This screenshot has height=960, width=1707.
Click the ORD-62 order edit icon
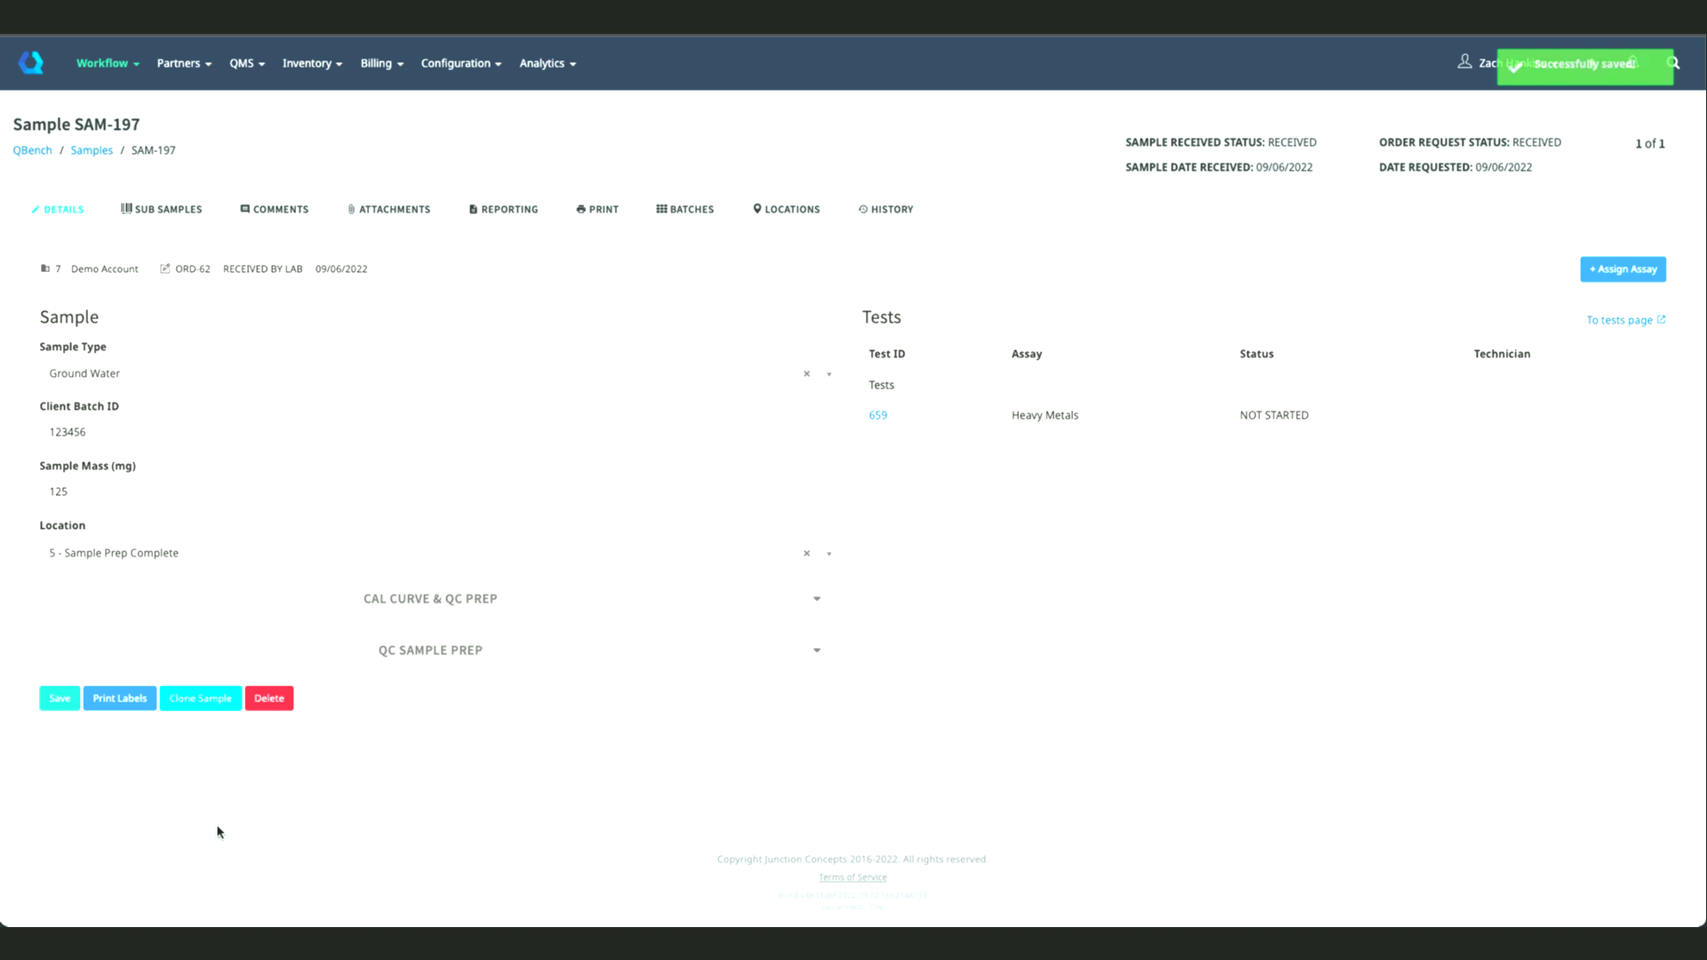[164, 268]
